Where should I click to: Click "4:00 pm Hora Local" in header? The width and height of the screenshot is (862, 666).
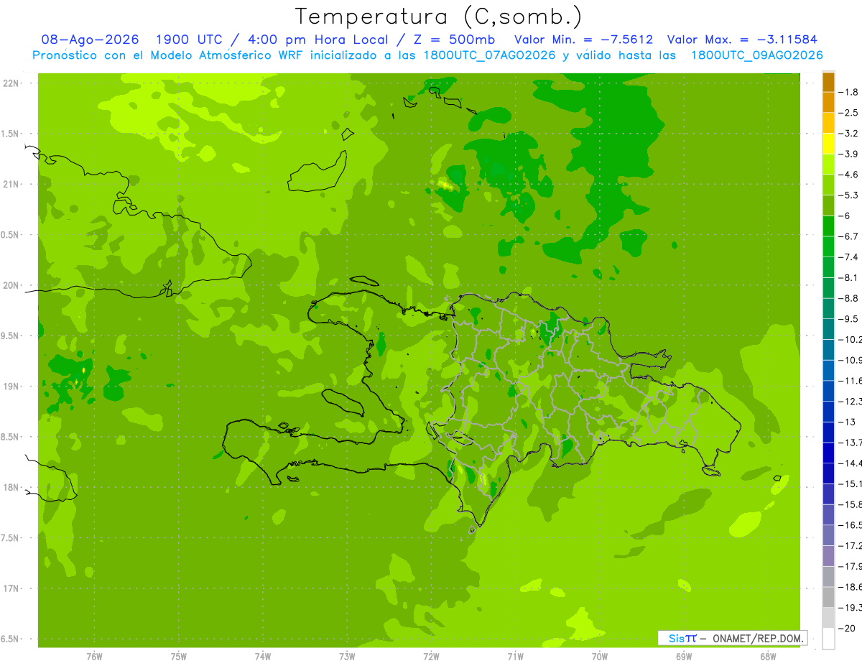pyautogui.click(x=320, y=40)
